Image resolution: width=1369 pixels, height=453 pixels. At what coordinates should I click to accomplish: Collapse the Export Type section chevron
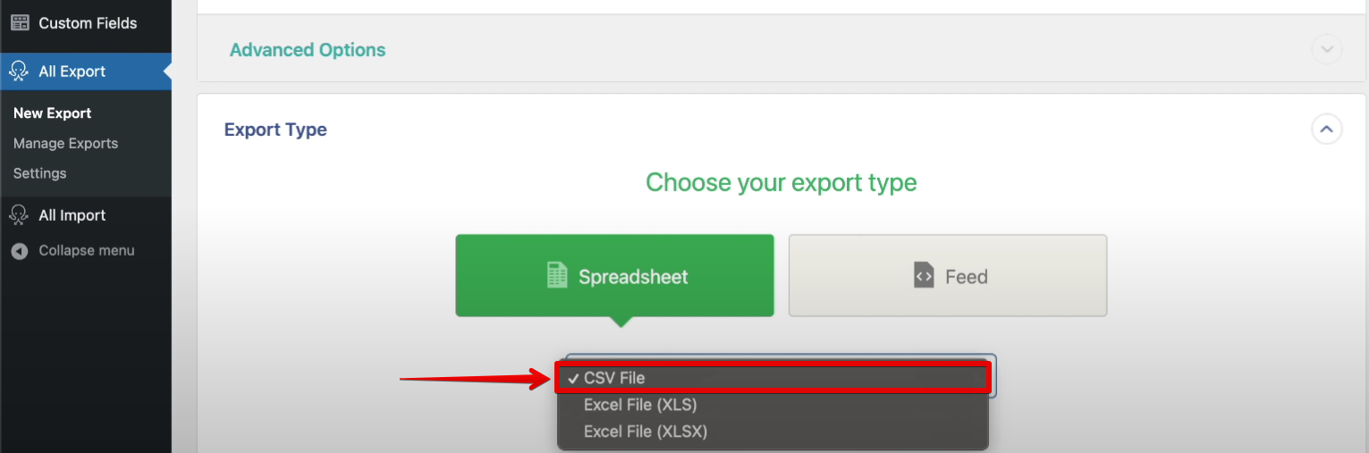(x=1326, y=130)
